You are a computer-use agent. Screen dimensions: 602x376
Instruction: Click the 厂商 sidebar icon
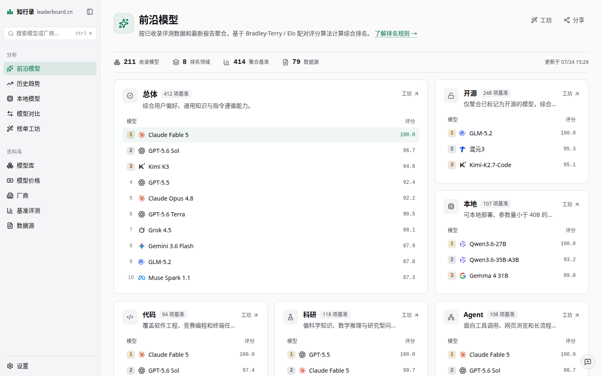(x=10, y=196)
